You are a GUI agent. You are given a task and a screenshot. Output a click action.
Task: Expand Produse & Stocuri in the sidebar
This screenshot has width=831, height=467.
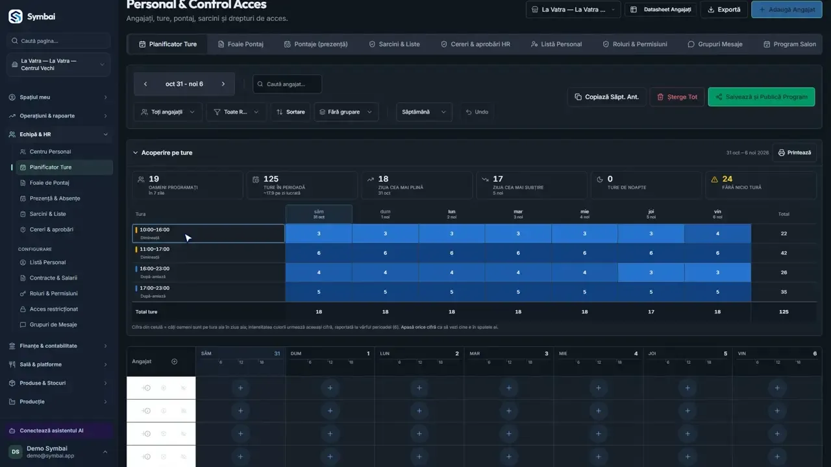(x=58, y=383)
